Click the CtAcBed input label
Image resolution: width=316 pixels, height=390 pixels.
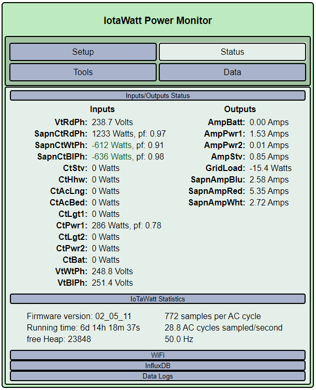point(69,202)
